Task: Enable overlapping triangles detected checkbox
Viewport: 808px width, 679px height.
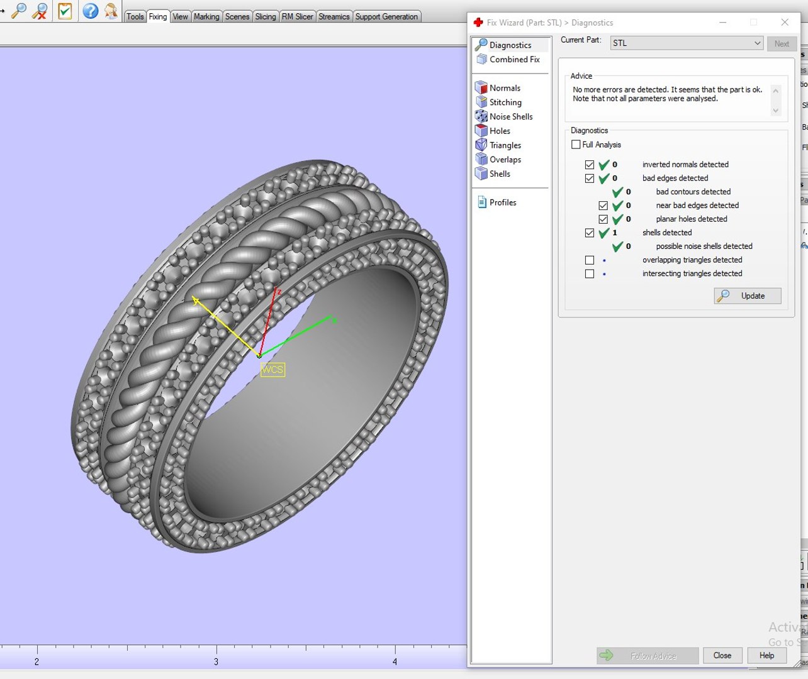Action: point(590,260)
